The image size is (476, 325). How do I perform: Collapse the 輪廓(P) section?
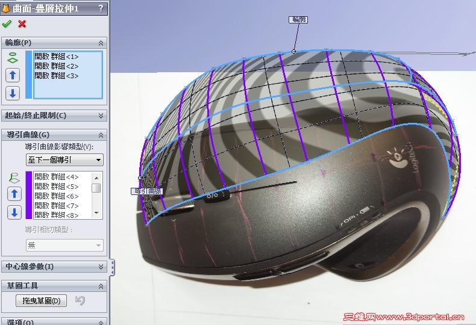tap(101, 43)
